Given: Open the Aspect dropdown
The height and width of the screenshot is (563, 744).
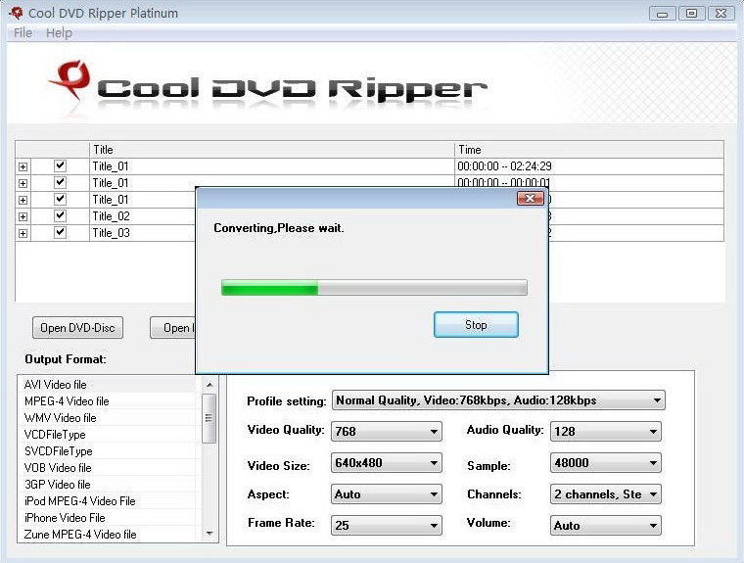Looking at the screenshot, I should tap(387, 494).
